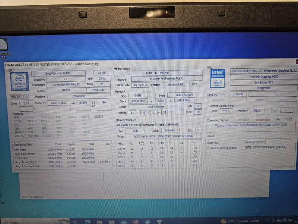Image resolution: width=298 pixels, height=224 pixels.
Task: Click the memory size 8 GB field
Action: pyautogui.click(x=138, y=96)
